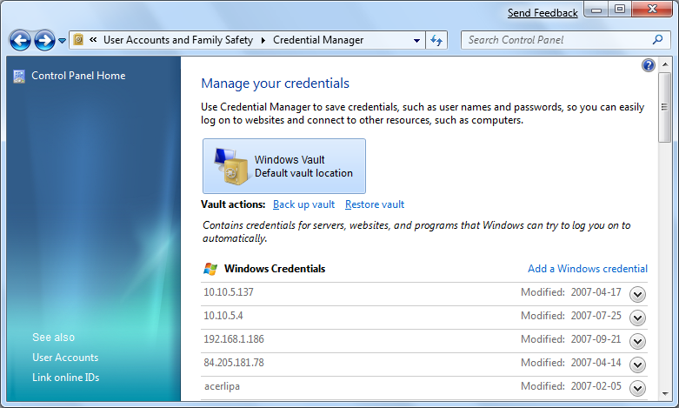Click the Windows Credentials flag icon
679x408 pixels.
tap(210, 269)
